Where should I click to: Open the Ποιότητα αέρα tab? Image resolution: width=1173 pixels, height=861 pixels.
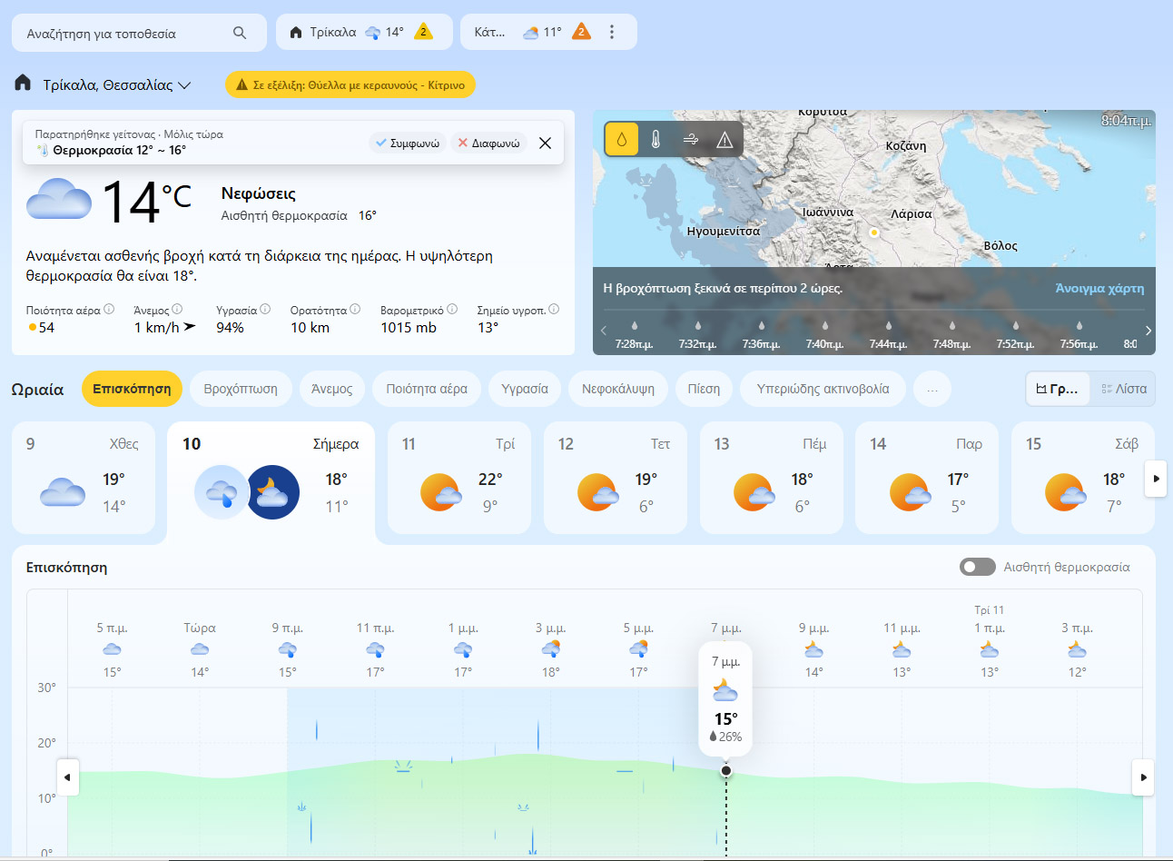427,389
